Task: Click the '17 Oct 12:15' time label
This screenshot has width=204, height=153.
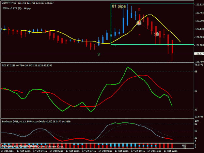Action: point(171,151)
